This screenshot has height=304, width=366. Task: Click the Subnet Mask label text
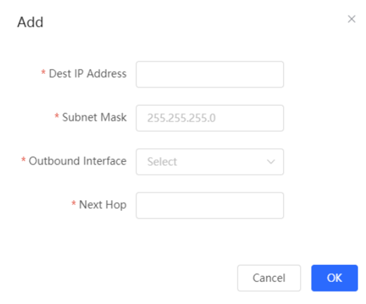94,117
